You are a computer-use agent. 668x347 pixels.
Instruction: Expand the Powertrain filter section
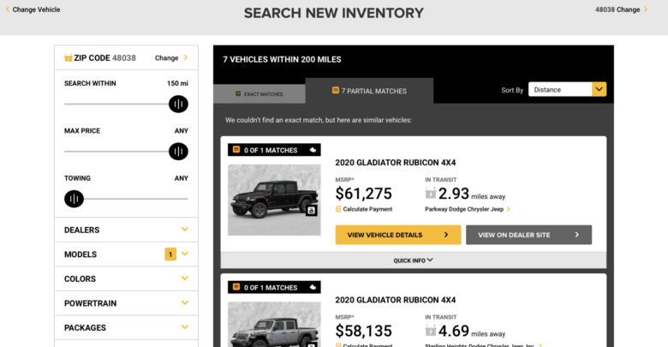pyautogui.click(x=126, y=302)
